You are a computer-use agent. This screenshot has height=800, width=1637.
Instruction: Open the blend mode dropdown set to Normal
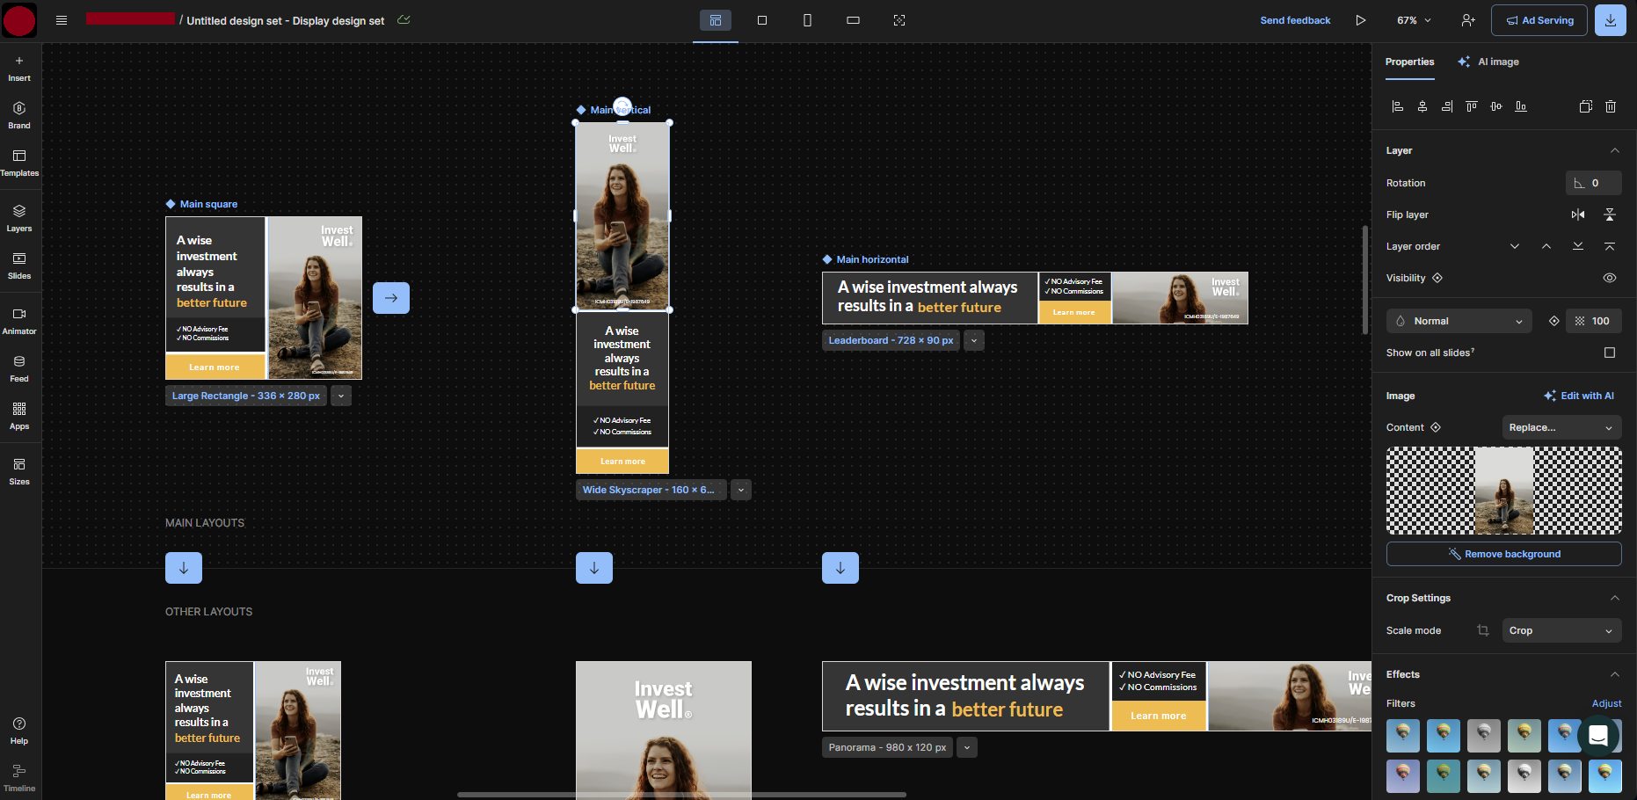1458,320
